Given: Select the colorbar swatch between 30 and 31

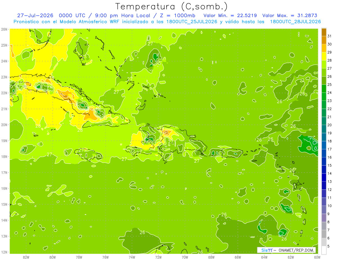Looking at the screenshot, I should pyautogui.click(x=324, y=40).
